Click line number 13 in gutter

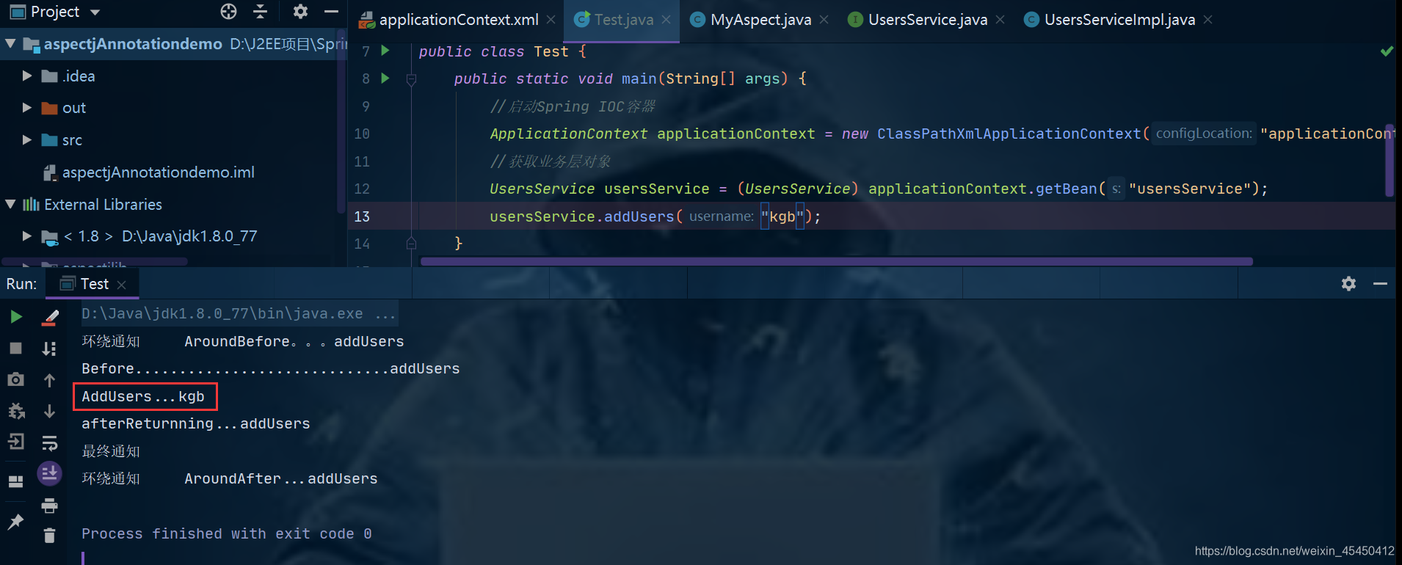362,216
